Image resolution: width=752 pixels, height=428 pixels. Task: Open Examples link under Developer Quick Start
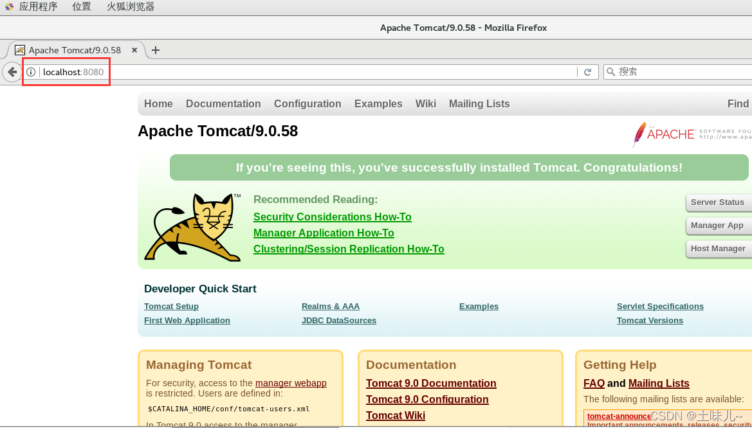click(x=479, y=307)
